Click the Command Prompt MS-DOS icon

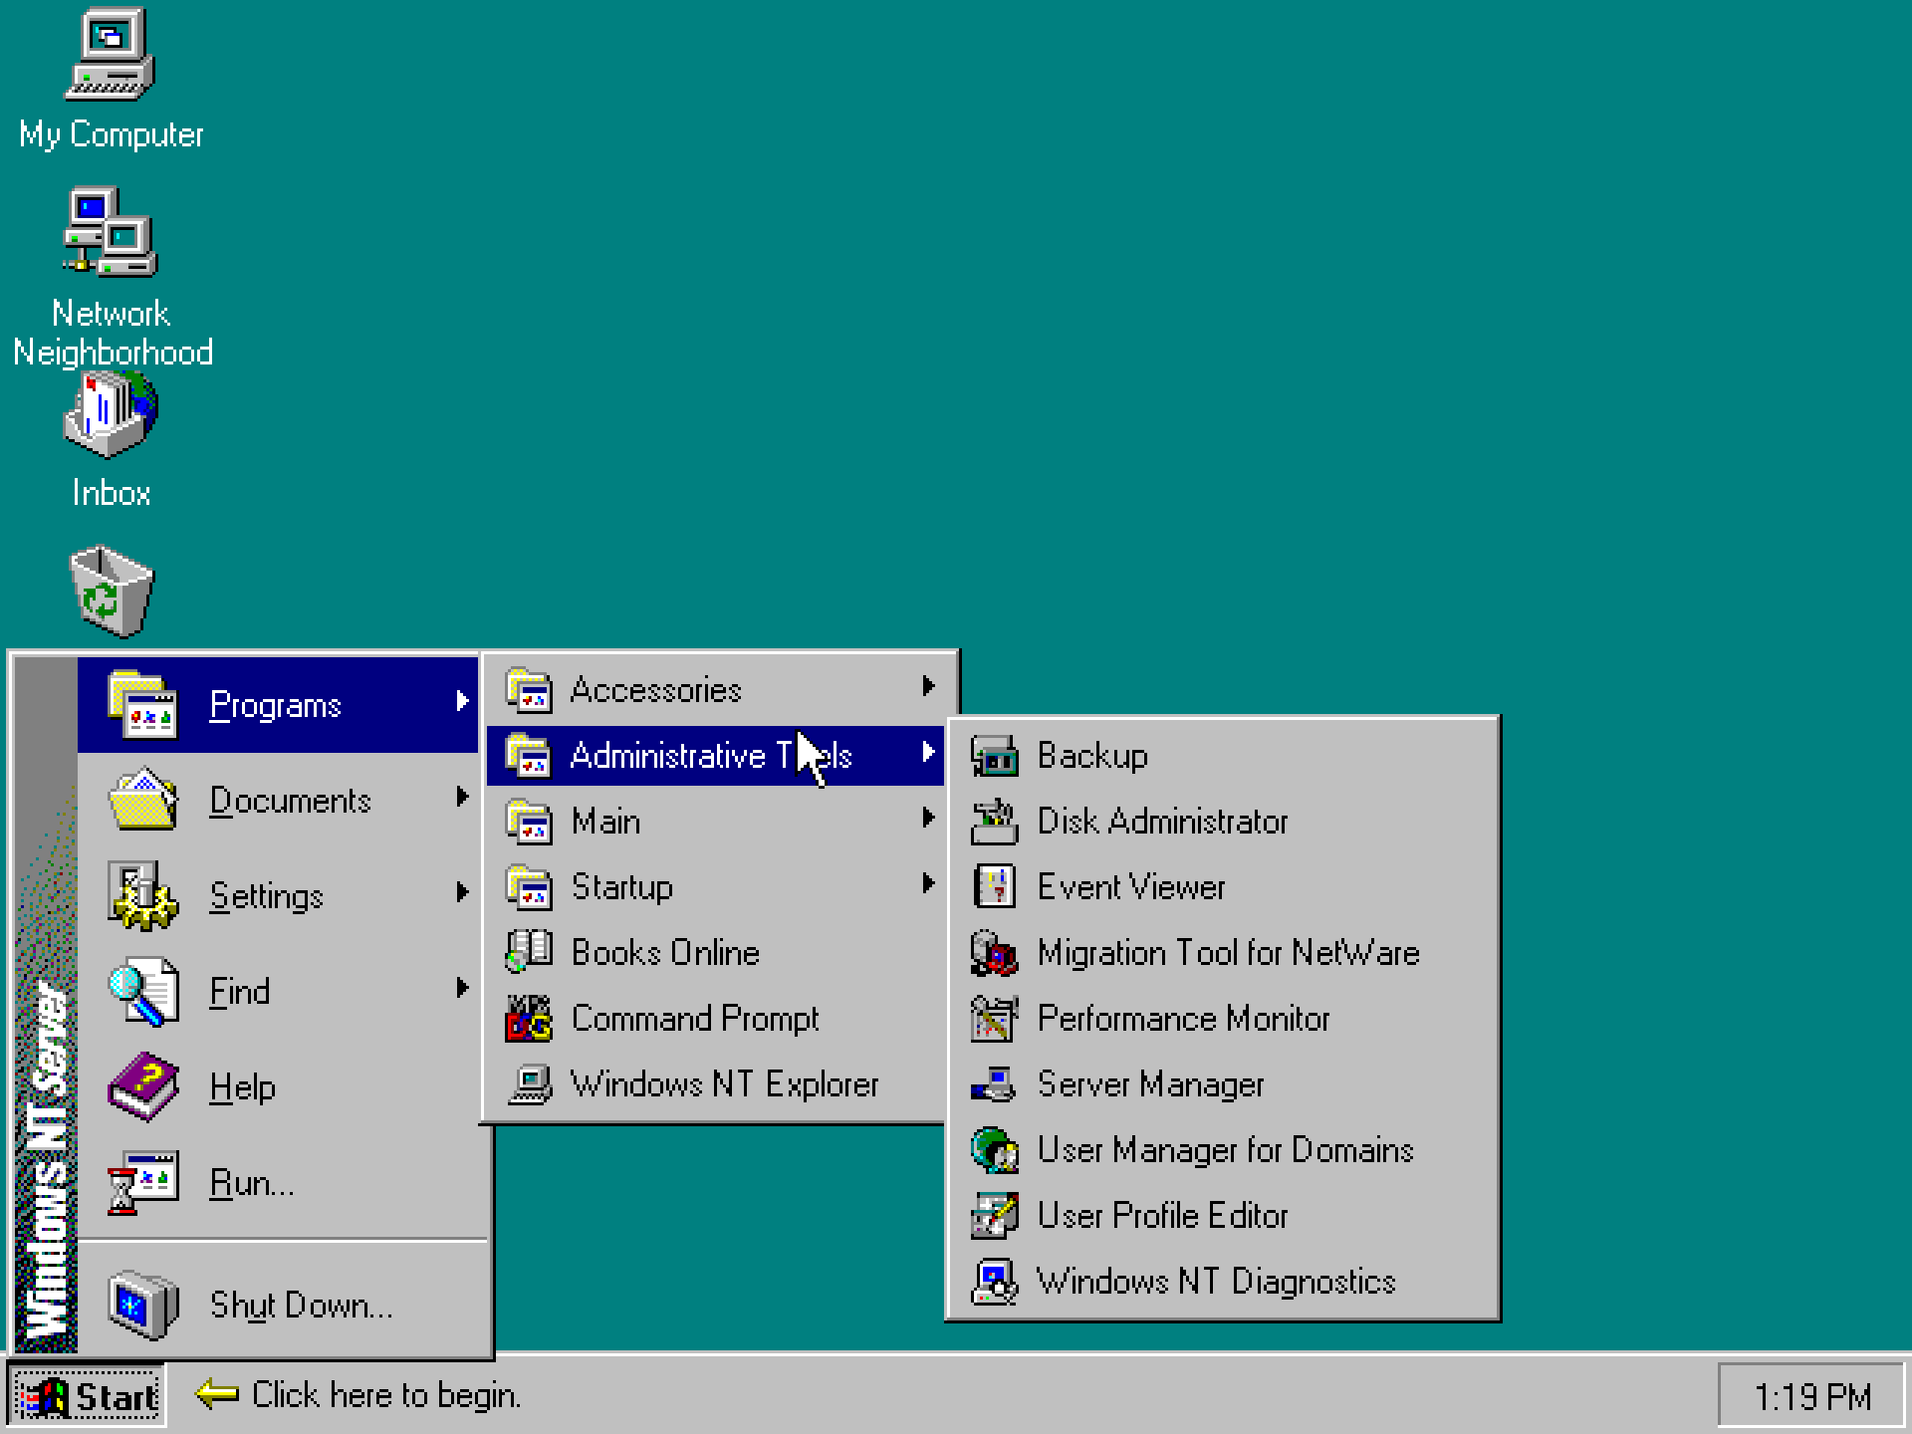[x=528, y=1019]
